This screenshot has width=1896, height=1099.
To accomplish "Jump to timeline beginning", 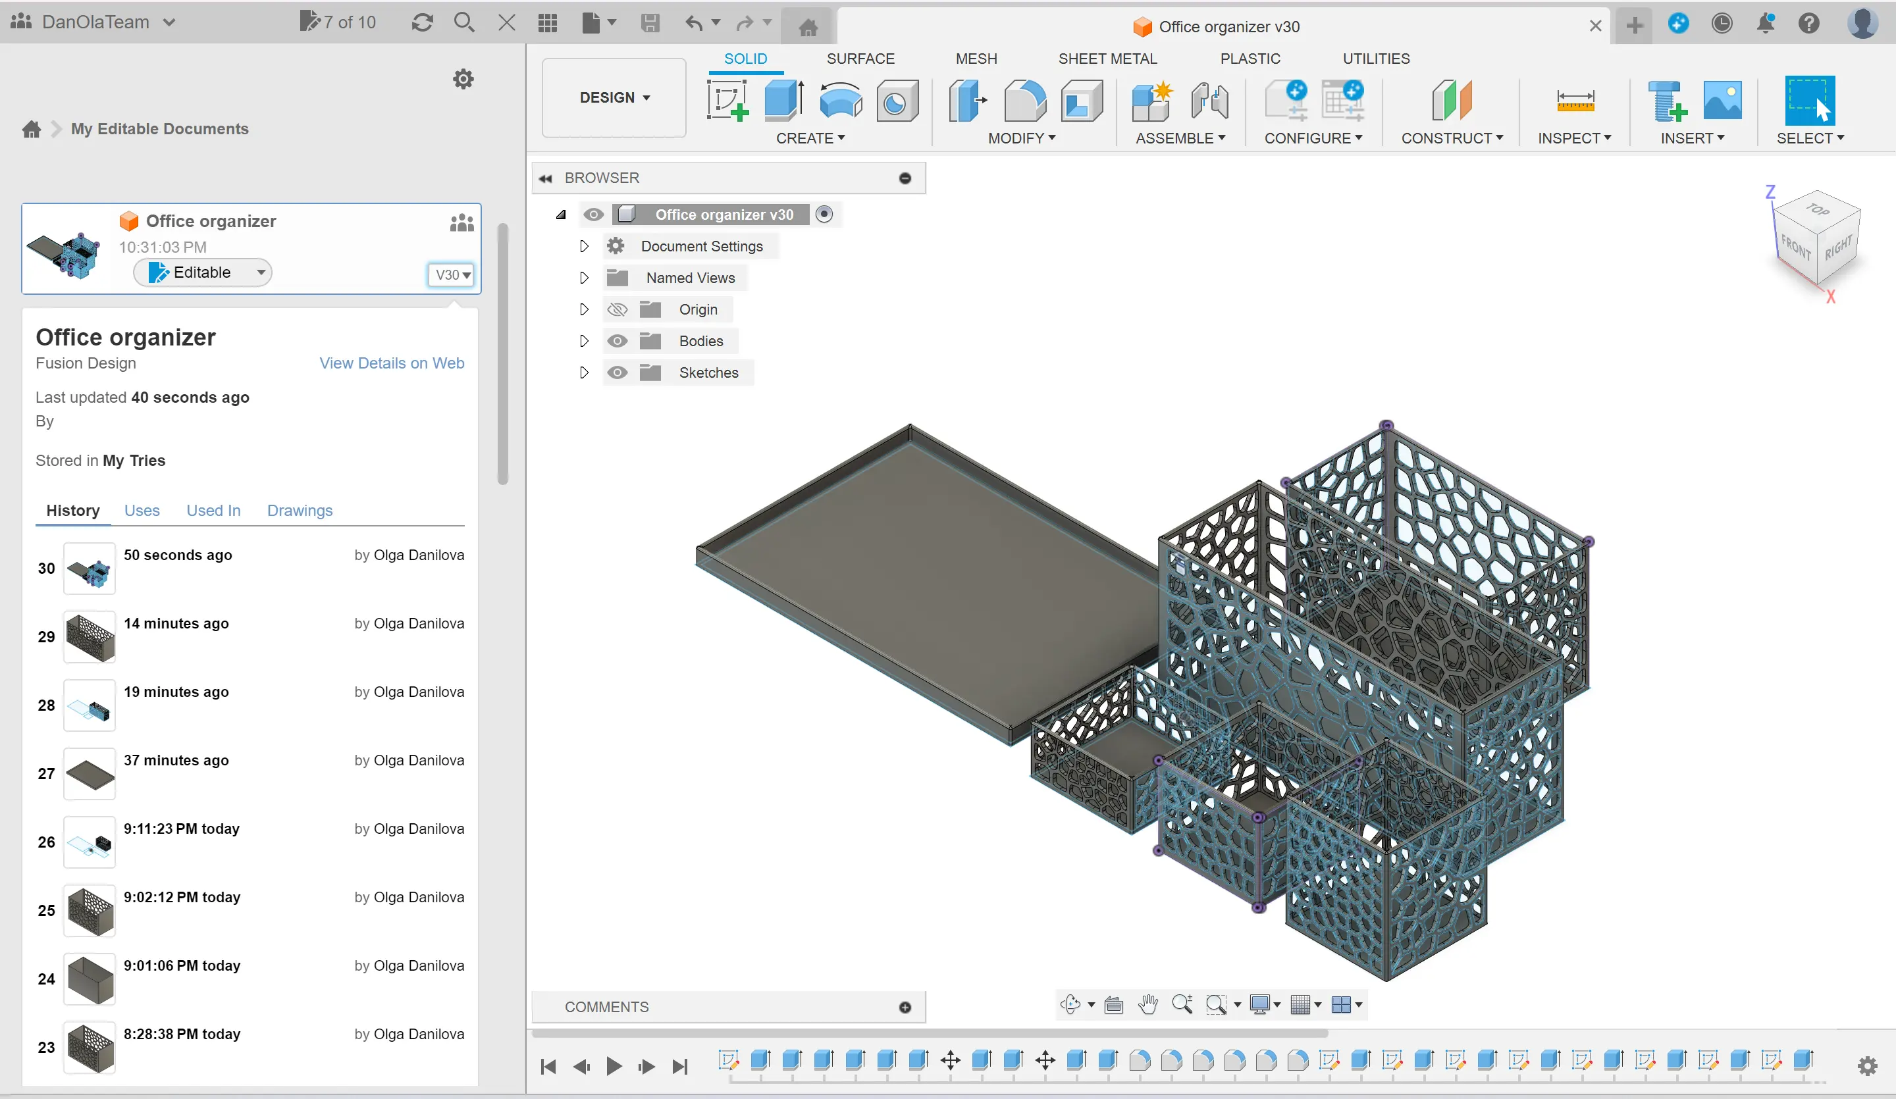I will (548, 1067).
